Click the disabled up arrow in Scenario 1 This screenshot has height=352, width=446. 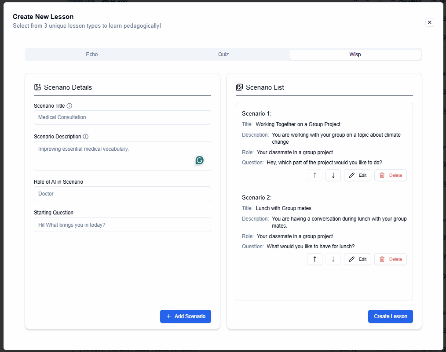coord(314,175)
